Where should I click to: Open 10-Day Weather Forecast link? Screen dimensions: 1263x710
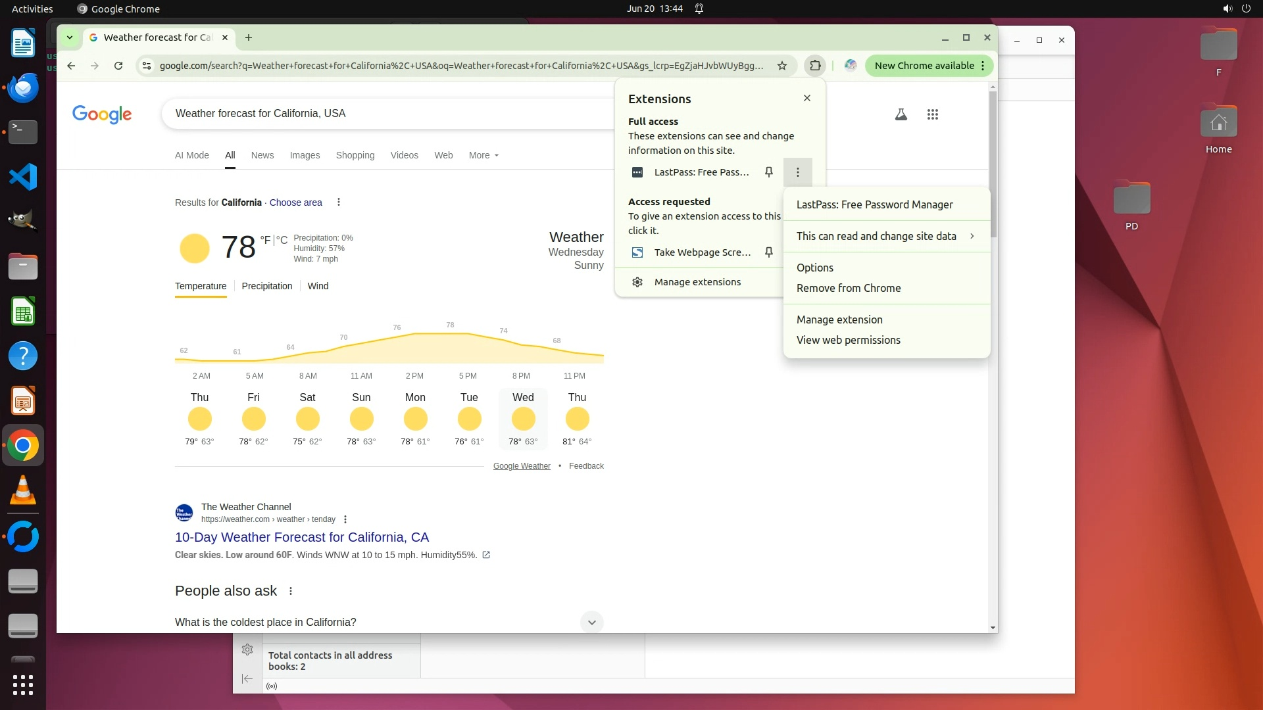(x=302, y=537)
